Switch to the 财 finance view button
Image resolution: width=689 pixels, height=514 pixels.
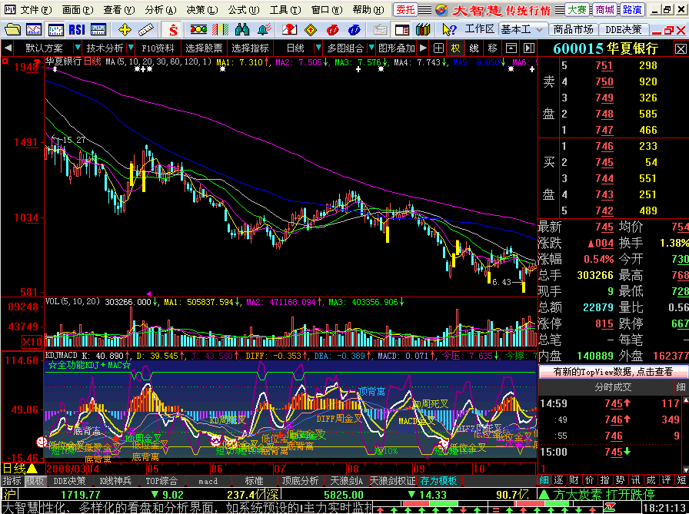574,480
